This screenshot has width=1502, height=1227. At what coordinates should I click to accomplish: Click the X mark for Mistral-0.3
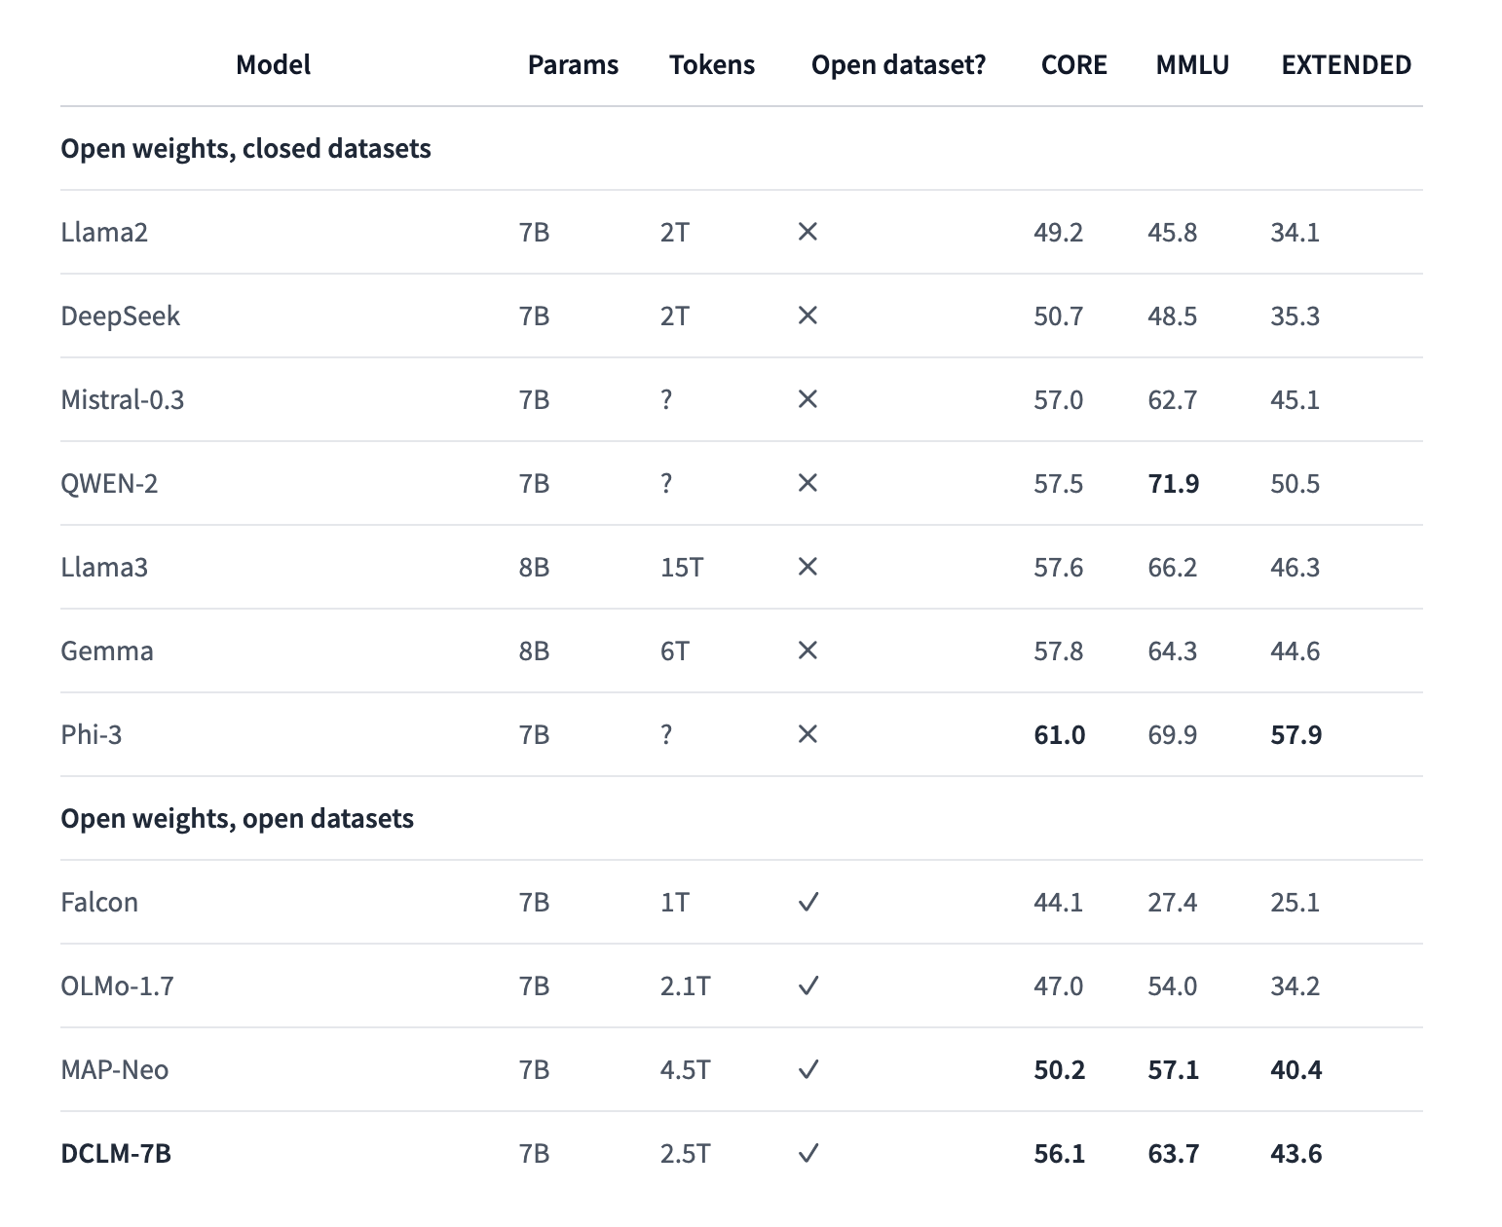(x=807, y=399)
